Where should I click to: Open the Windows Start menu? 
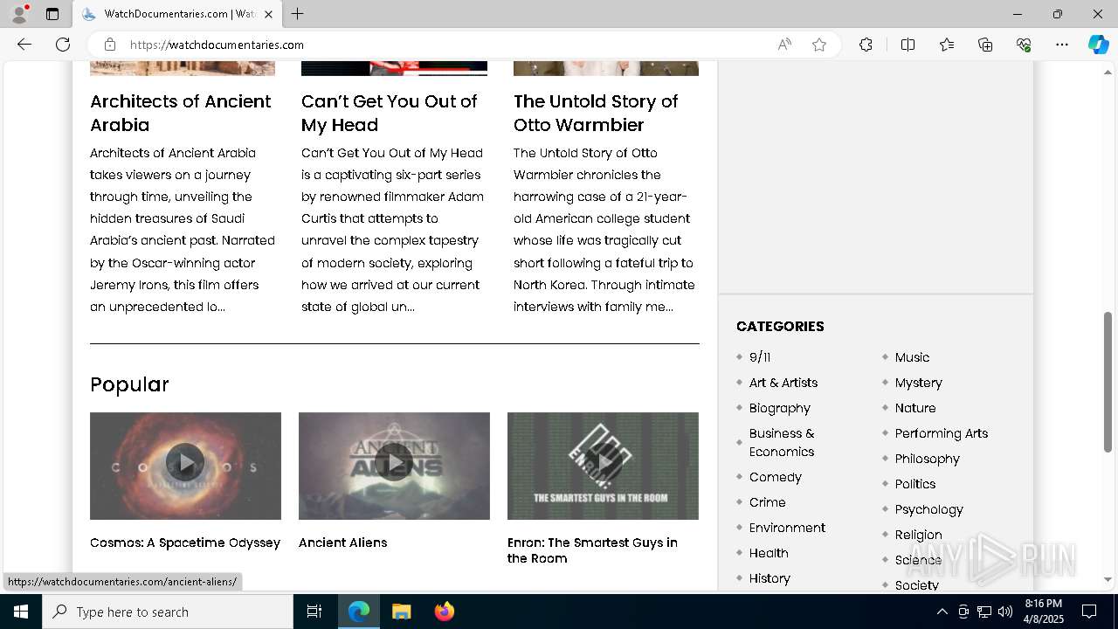(x=21, y=612)
